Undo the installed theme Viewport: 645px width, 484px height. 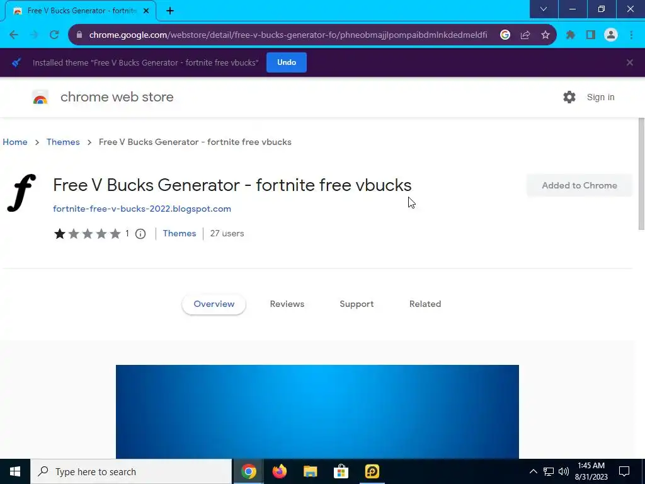pyautogui.click(x=287, y=62)
